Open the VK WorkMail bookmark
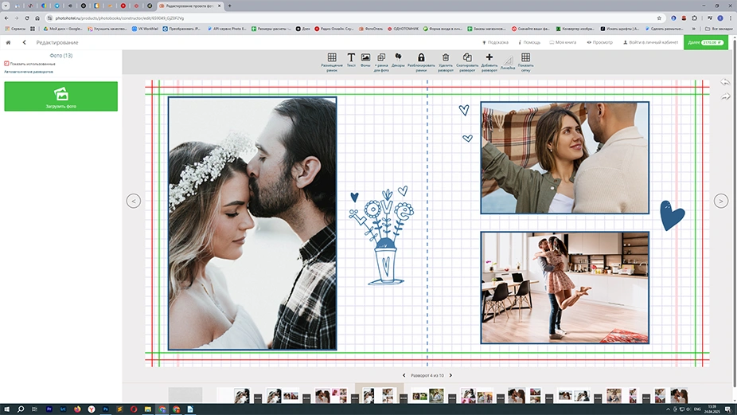737x415 pixels. [x=145, y=29]
